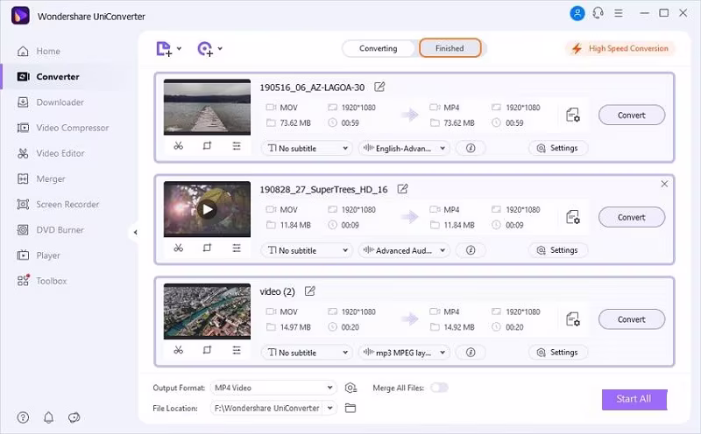Show media info for video (2)

coord(471,353)
